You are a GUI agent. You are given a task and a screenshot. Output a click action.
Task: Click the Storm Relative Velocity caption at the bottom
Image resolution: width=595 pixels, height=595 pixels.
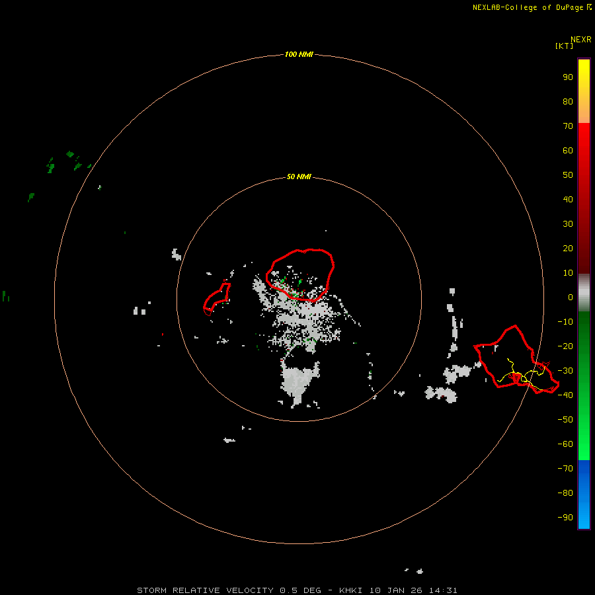[297, 590]
